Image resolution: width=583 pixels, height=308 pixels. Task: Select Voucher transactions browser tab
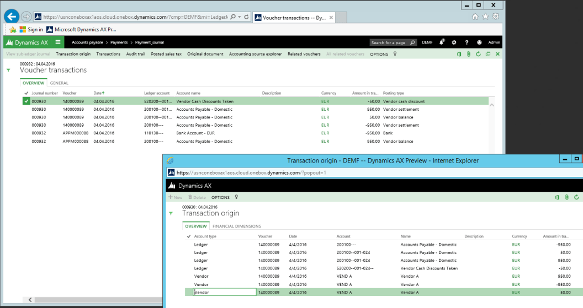[x=294, y=18]
